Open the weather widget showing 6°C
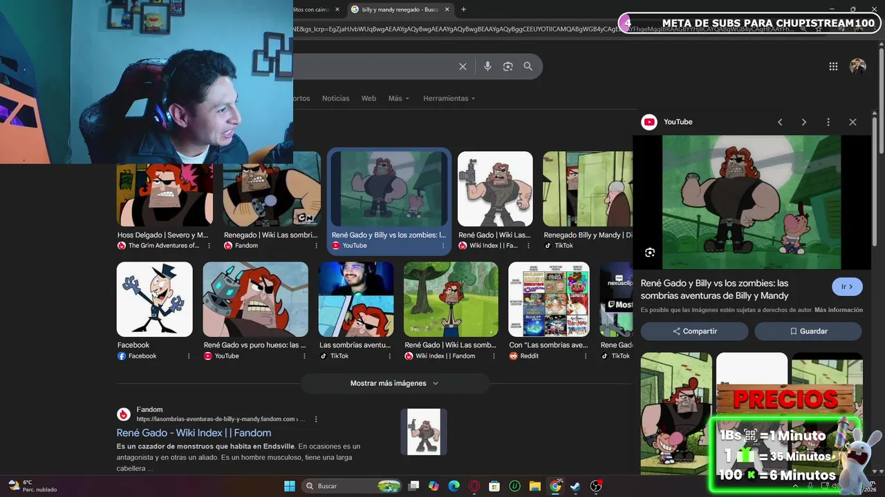The height and width of the screenshot is (497, 885). pyautogui.click(x=31, y=486)
